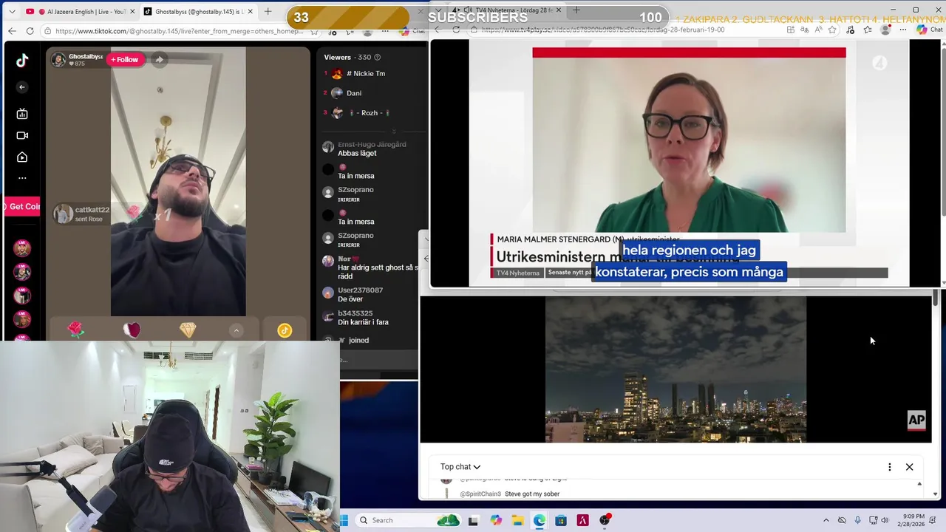Expand the gift tray up-arrow button
946x532 pixels.
coord(236,330)
